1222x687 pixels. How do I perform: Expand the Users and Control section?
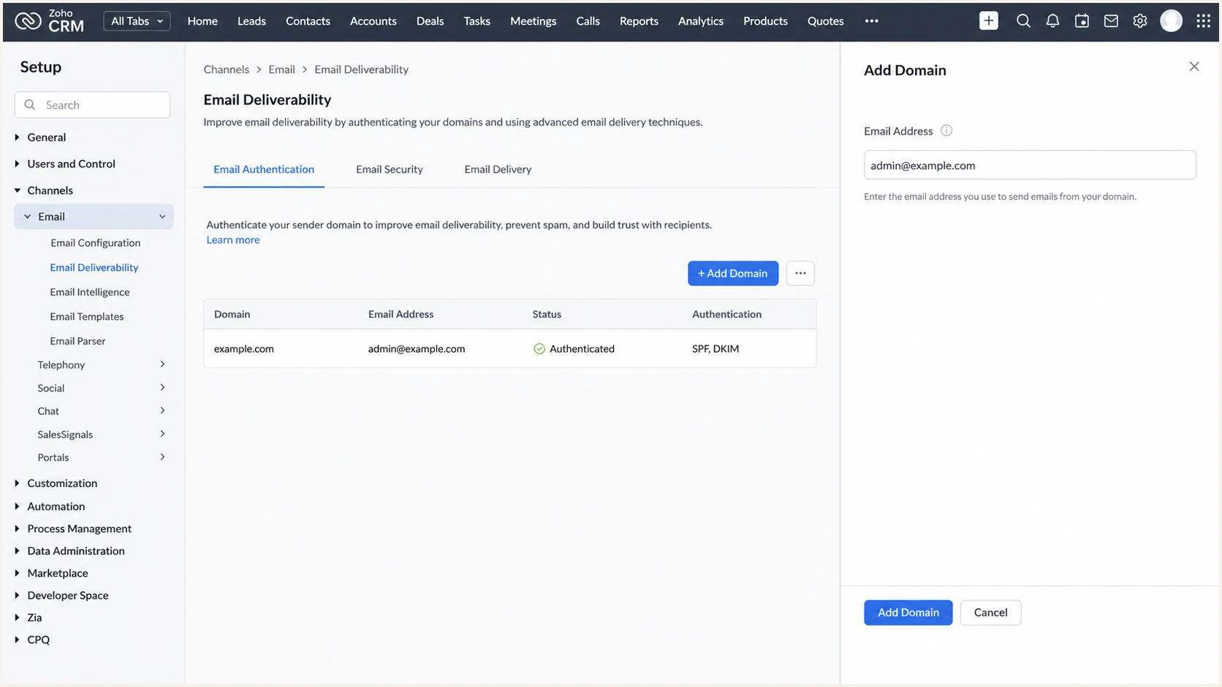pyautogui.click(x=17, y=164)
